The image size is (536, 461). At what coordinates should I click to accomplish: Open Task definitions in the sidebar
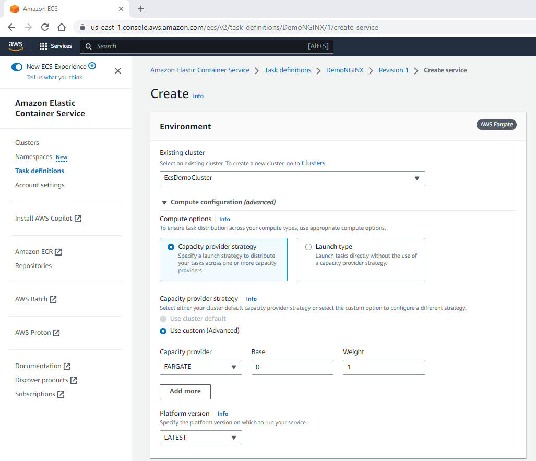[x=40, y=171]
